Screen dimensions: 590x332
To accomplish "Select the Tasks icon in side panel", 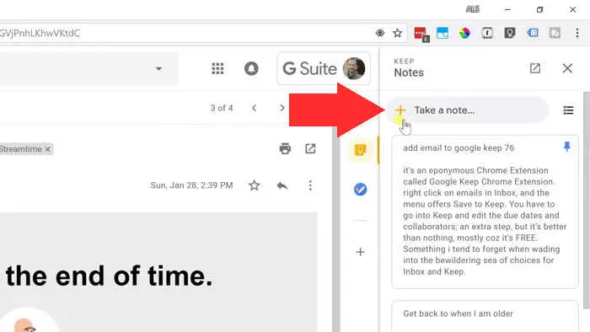I will [x=361, y=189].
